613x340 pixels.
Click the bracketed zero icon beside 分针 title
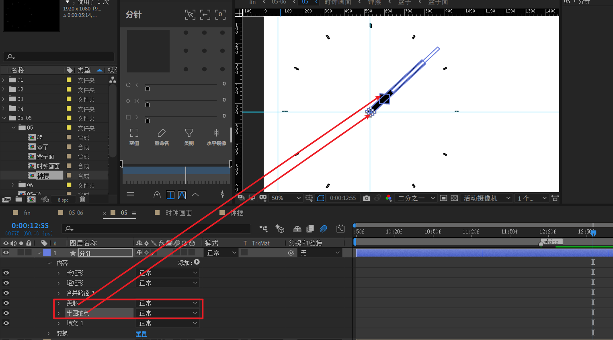(220, 15)
